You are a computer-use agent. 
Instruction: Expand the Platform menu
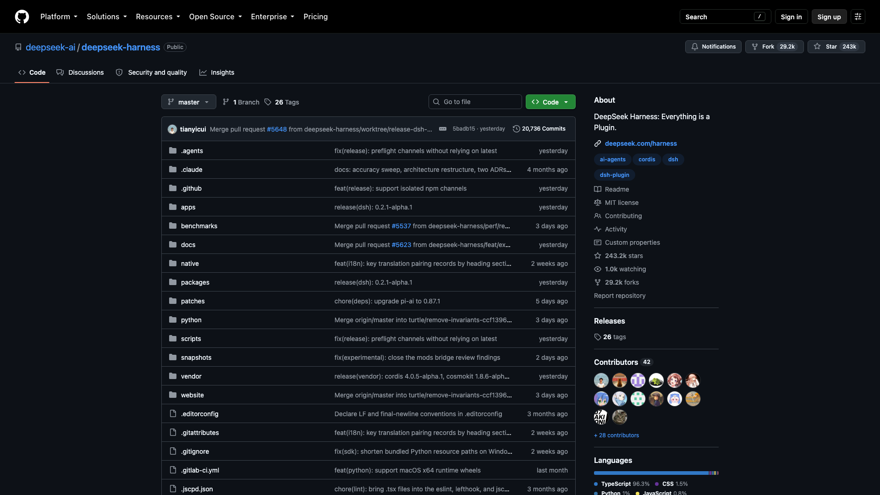(59, 16)
